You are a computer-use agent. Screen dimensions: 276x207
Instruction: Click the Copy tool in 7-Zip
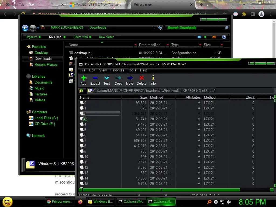[x=118, y=80]
